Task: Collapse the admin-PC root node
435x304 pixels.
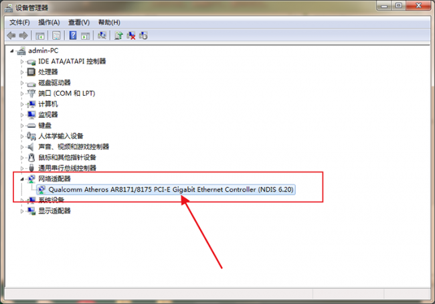Action: click(x=11, y=51)
